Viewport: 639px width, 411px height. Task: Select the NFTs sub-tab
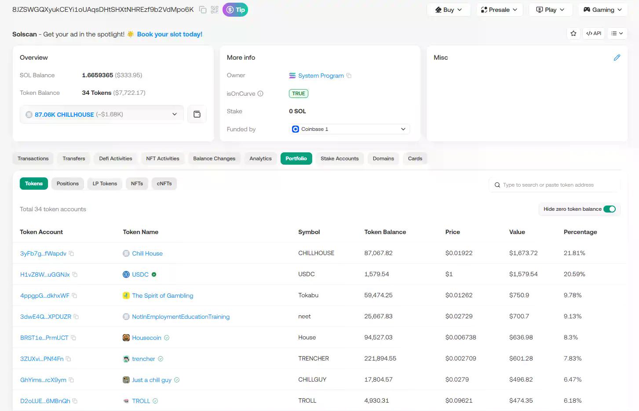(137, 184)
